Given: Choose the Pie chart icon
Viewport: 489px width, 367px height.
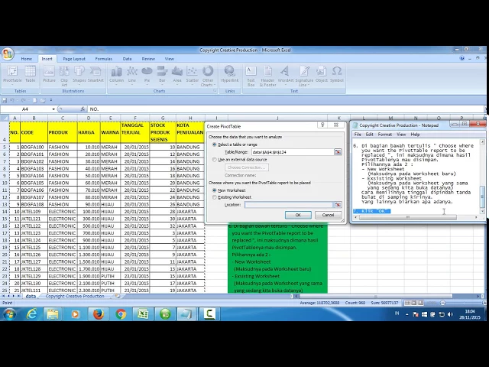Looking at the screenshot, I should pyautogui.click(x=147, y=75).
